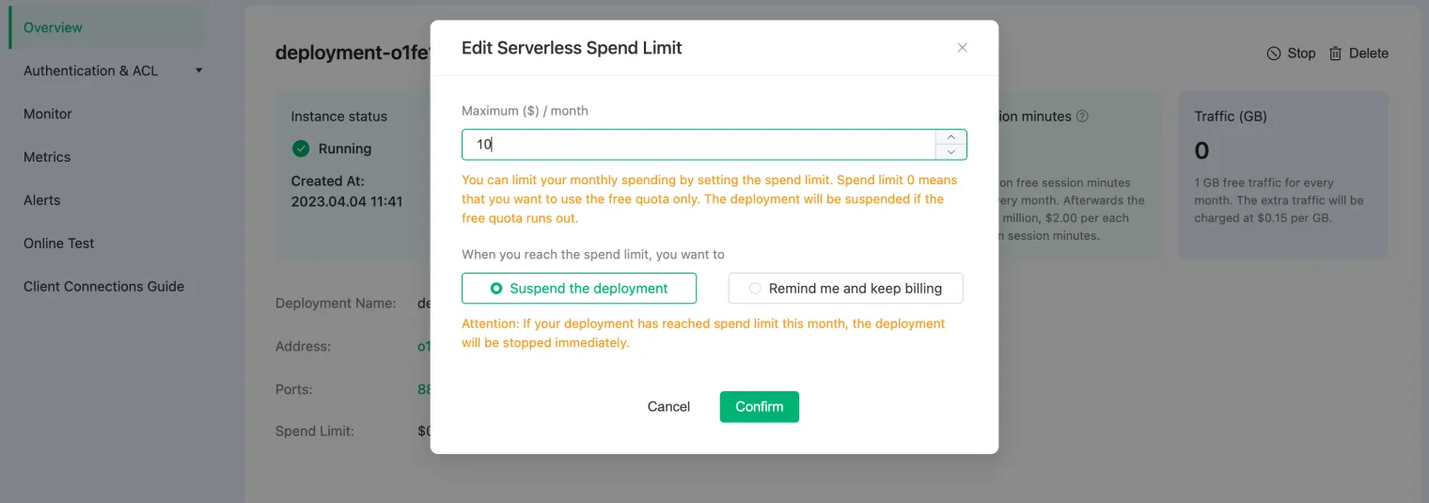Focus the Maximum dollars per month field
1429x503 pixels.
[698, 145]
